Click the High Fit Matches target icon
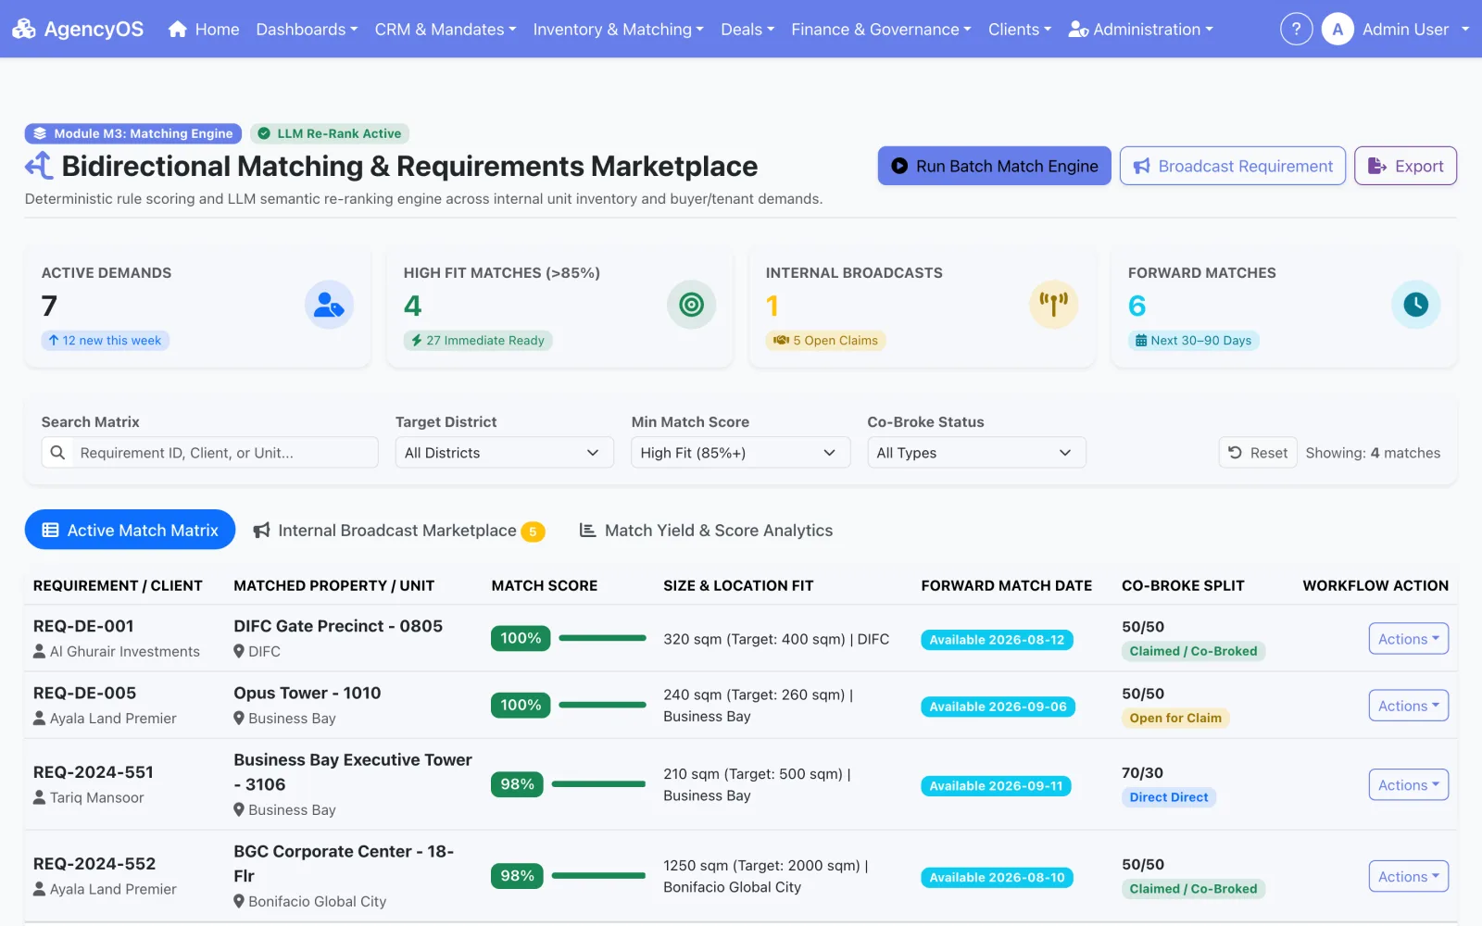This screenshot has height=926, width=1482. (691, 305)
